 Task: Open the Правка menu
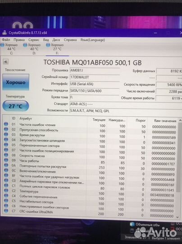tap(19, 40)
